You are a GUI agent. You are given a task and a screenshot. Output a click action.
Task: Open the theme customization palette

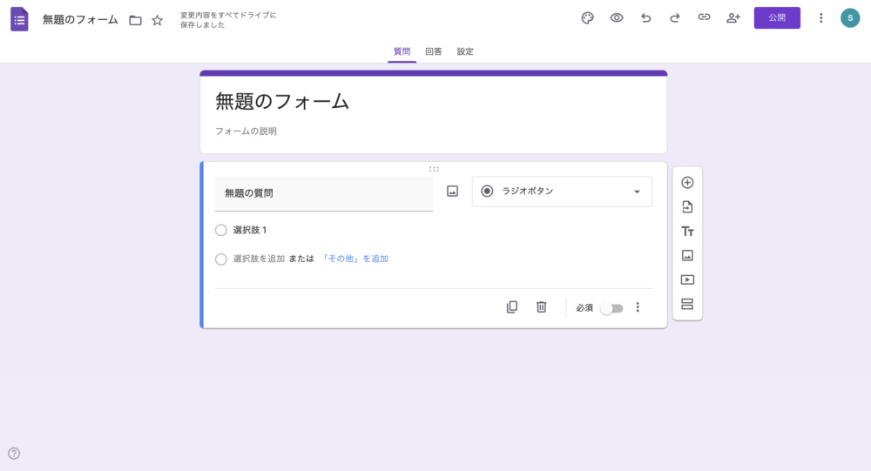click(x=587, y=17)
